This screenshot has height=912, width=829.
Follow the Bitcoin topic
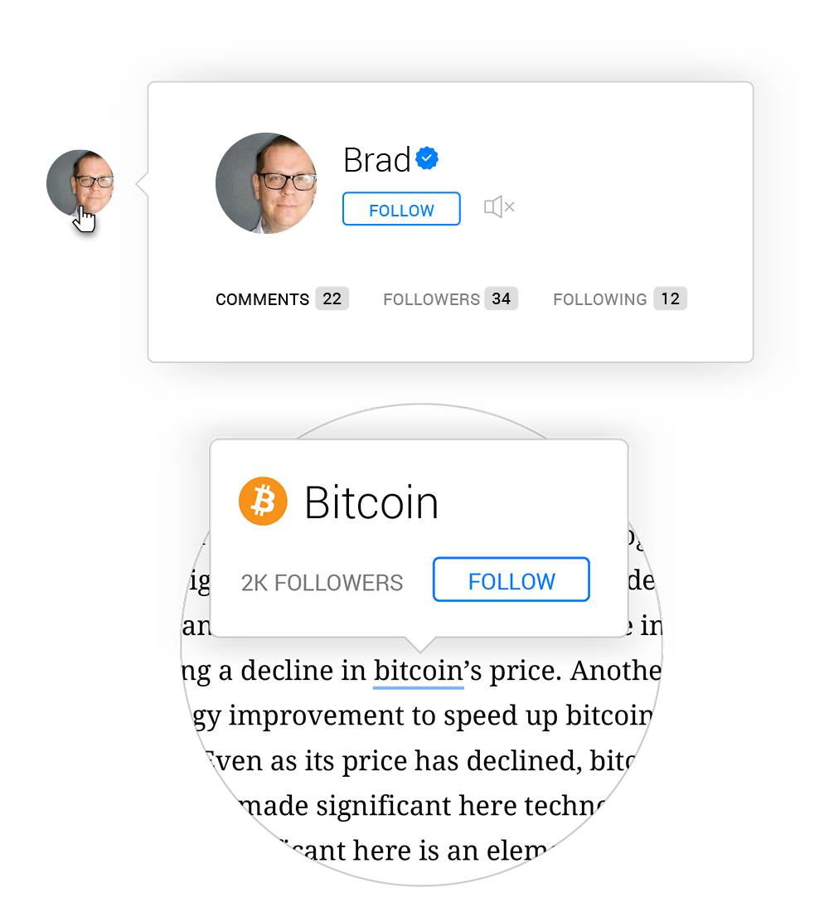(x=511, y=580)
